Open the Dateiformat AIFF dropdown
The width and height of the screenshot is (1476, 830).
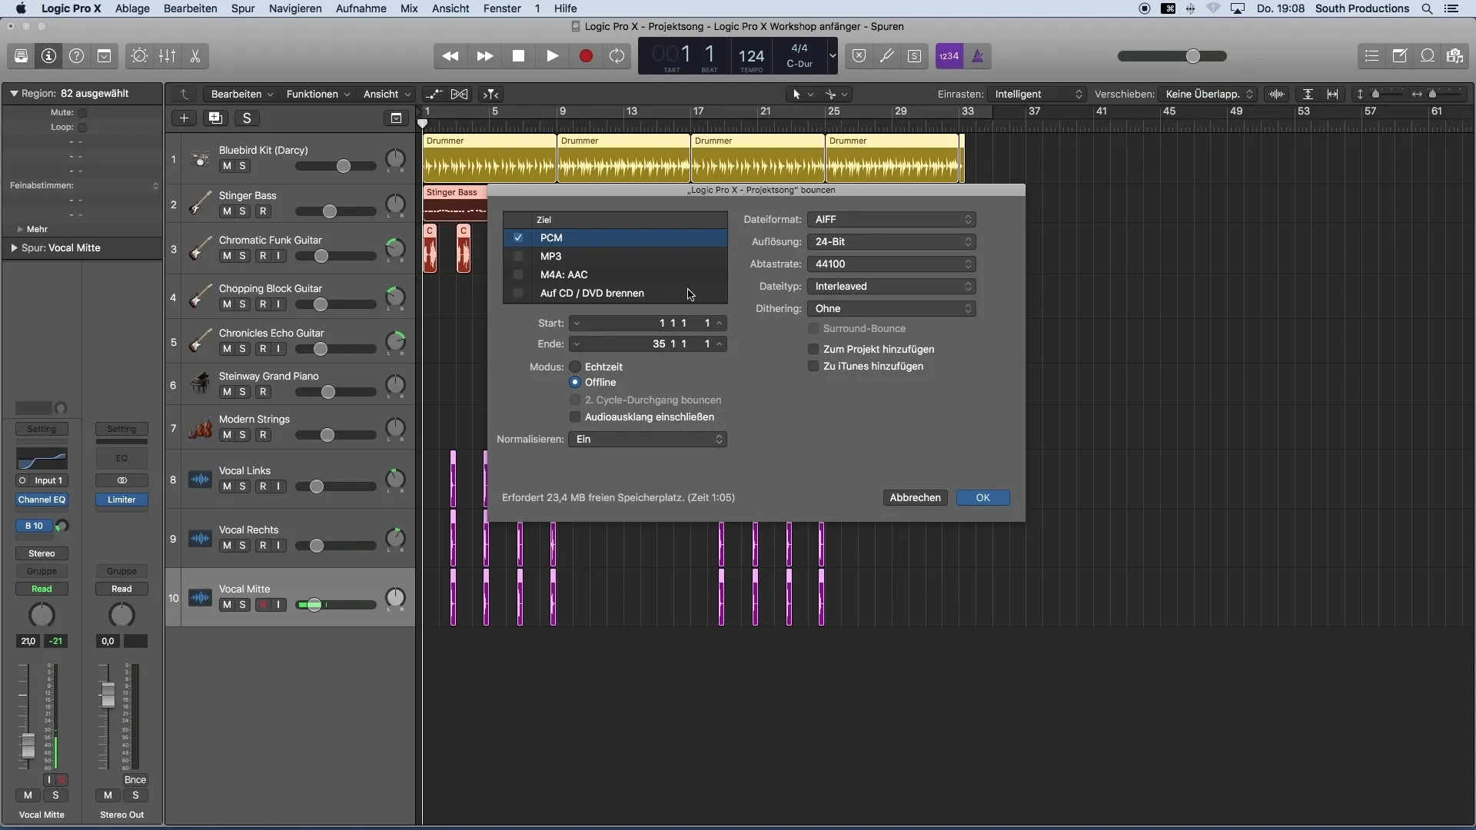[892, 219]
